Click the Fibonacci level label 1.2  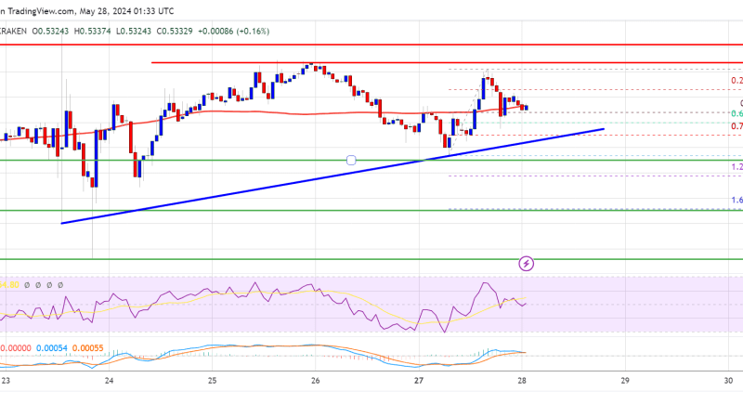(x=736, y=167)
